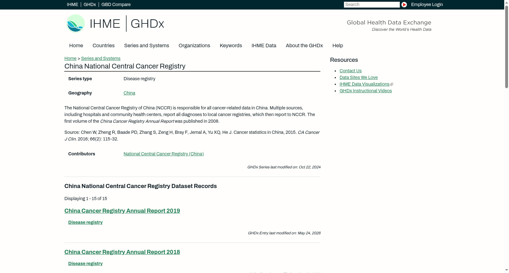The height and width of the screenshot is (273, 509).
Task: Click the Series and Systems breadcrumb link
Action: 101,58
